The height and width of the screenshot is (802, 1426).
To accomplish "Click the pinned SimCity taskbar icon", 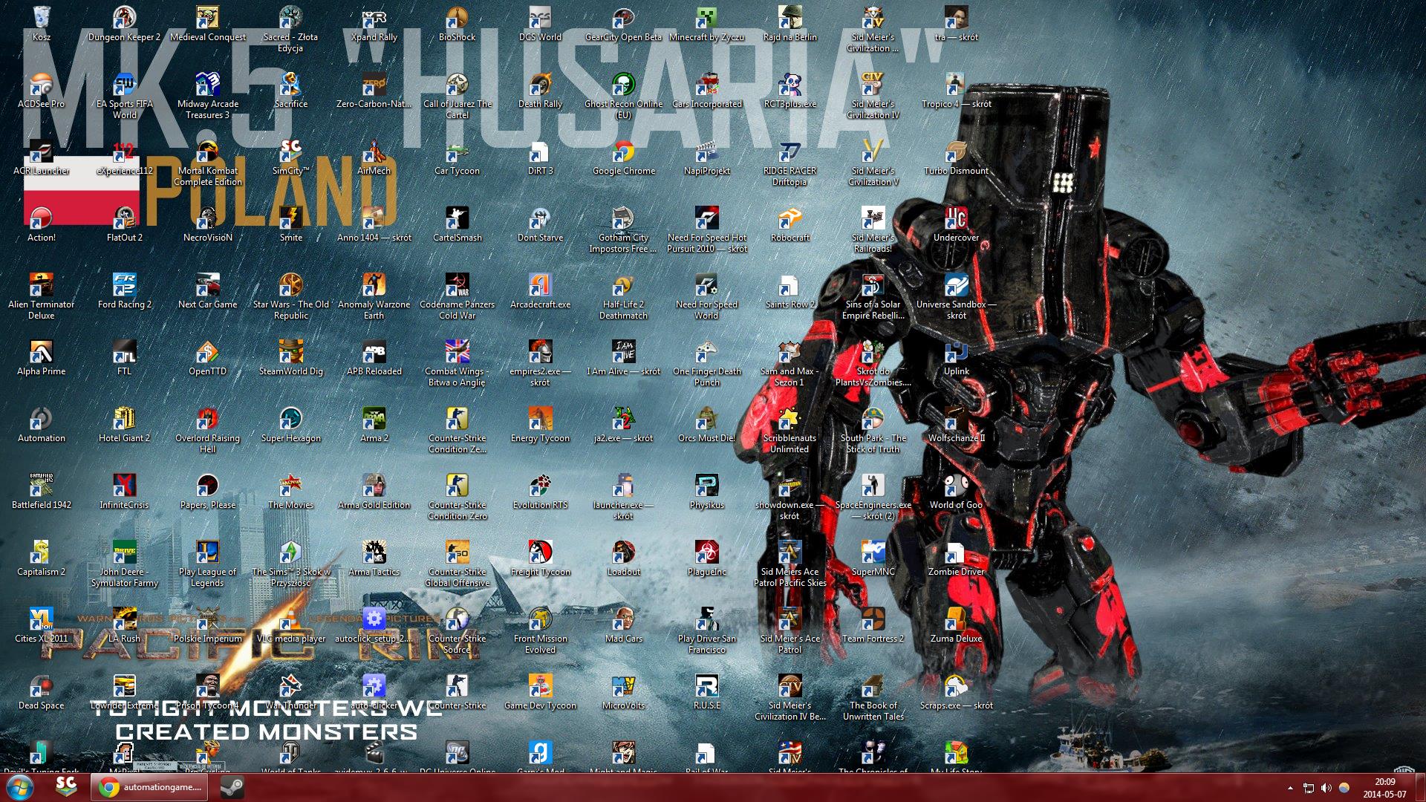I will coord(66,786).
